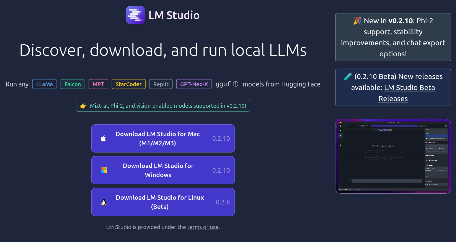Screen dimensions: 457x242
Task: Click the Mixtral, Phi-2 announcement banner
Action: (x=163, y=106)
